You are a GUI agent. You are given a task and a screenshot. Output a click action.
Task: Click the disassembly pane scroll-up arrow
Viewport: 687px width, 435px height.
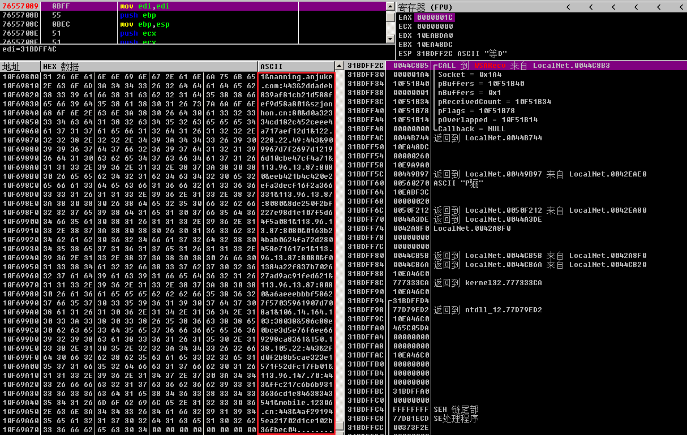point(390,6)
